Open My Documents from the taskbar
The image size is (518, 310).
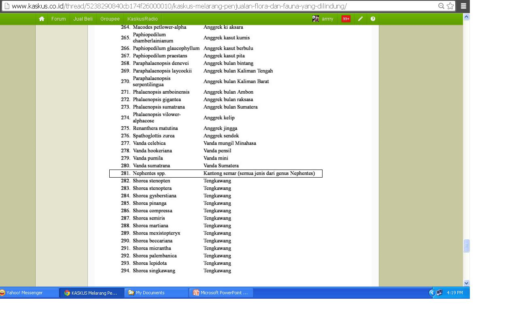157,293
